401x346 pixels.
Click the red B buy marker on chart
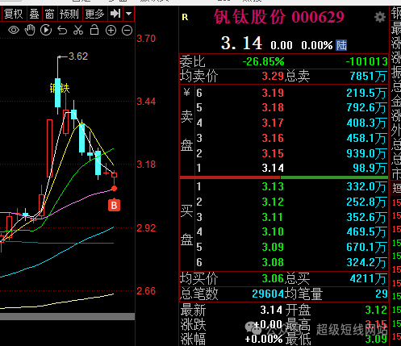tap(114, 205)
